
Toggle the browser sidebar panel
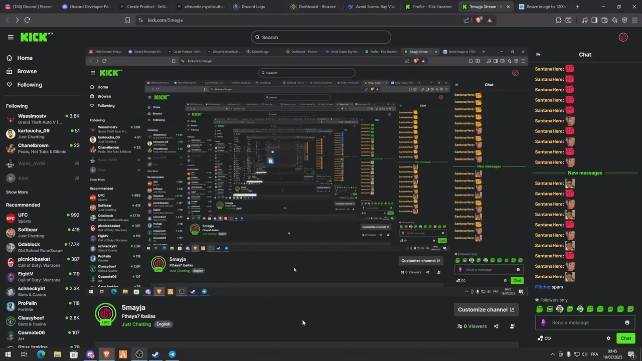coord(594,20)
